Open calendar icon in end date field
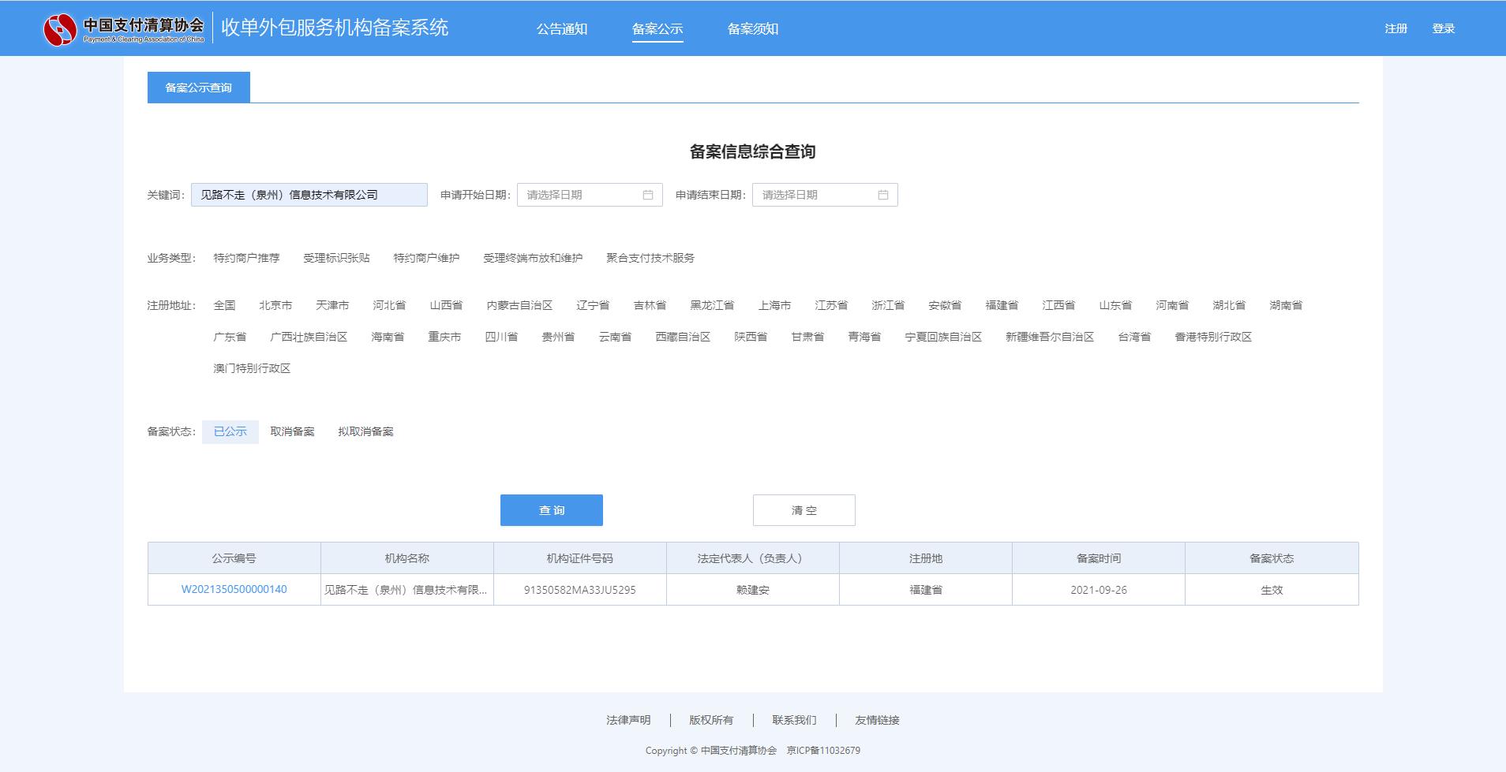Screen dimensions: 1506x772 pos(883,195)
